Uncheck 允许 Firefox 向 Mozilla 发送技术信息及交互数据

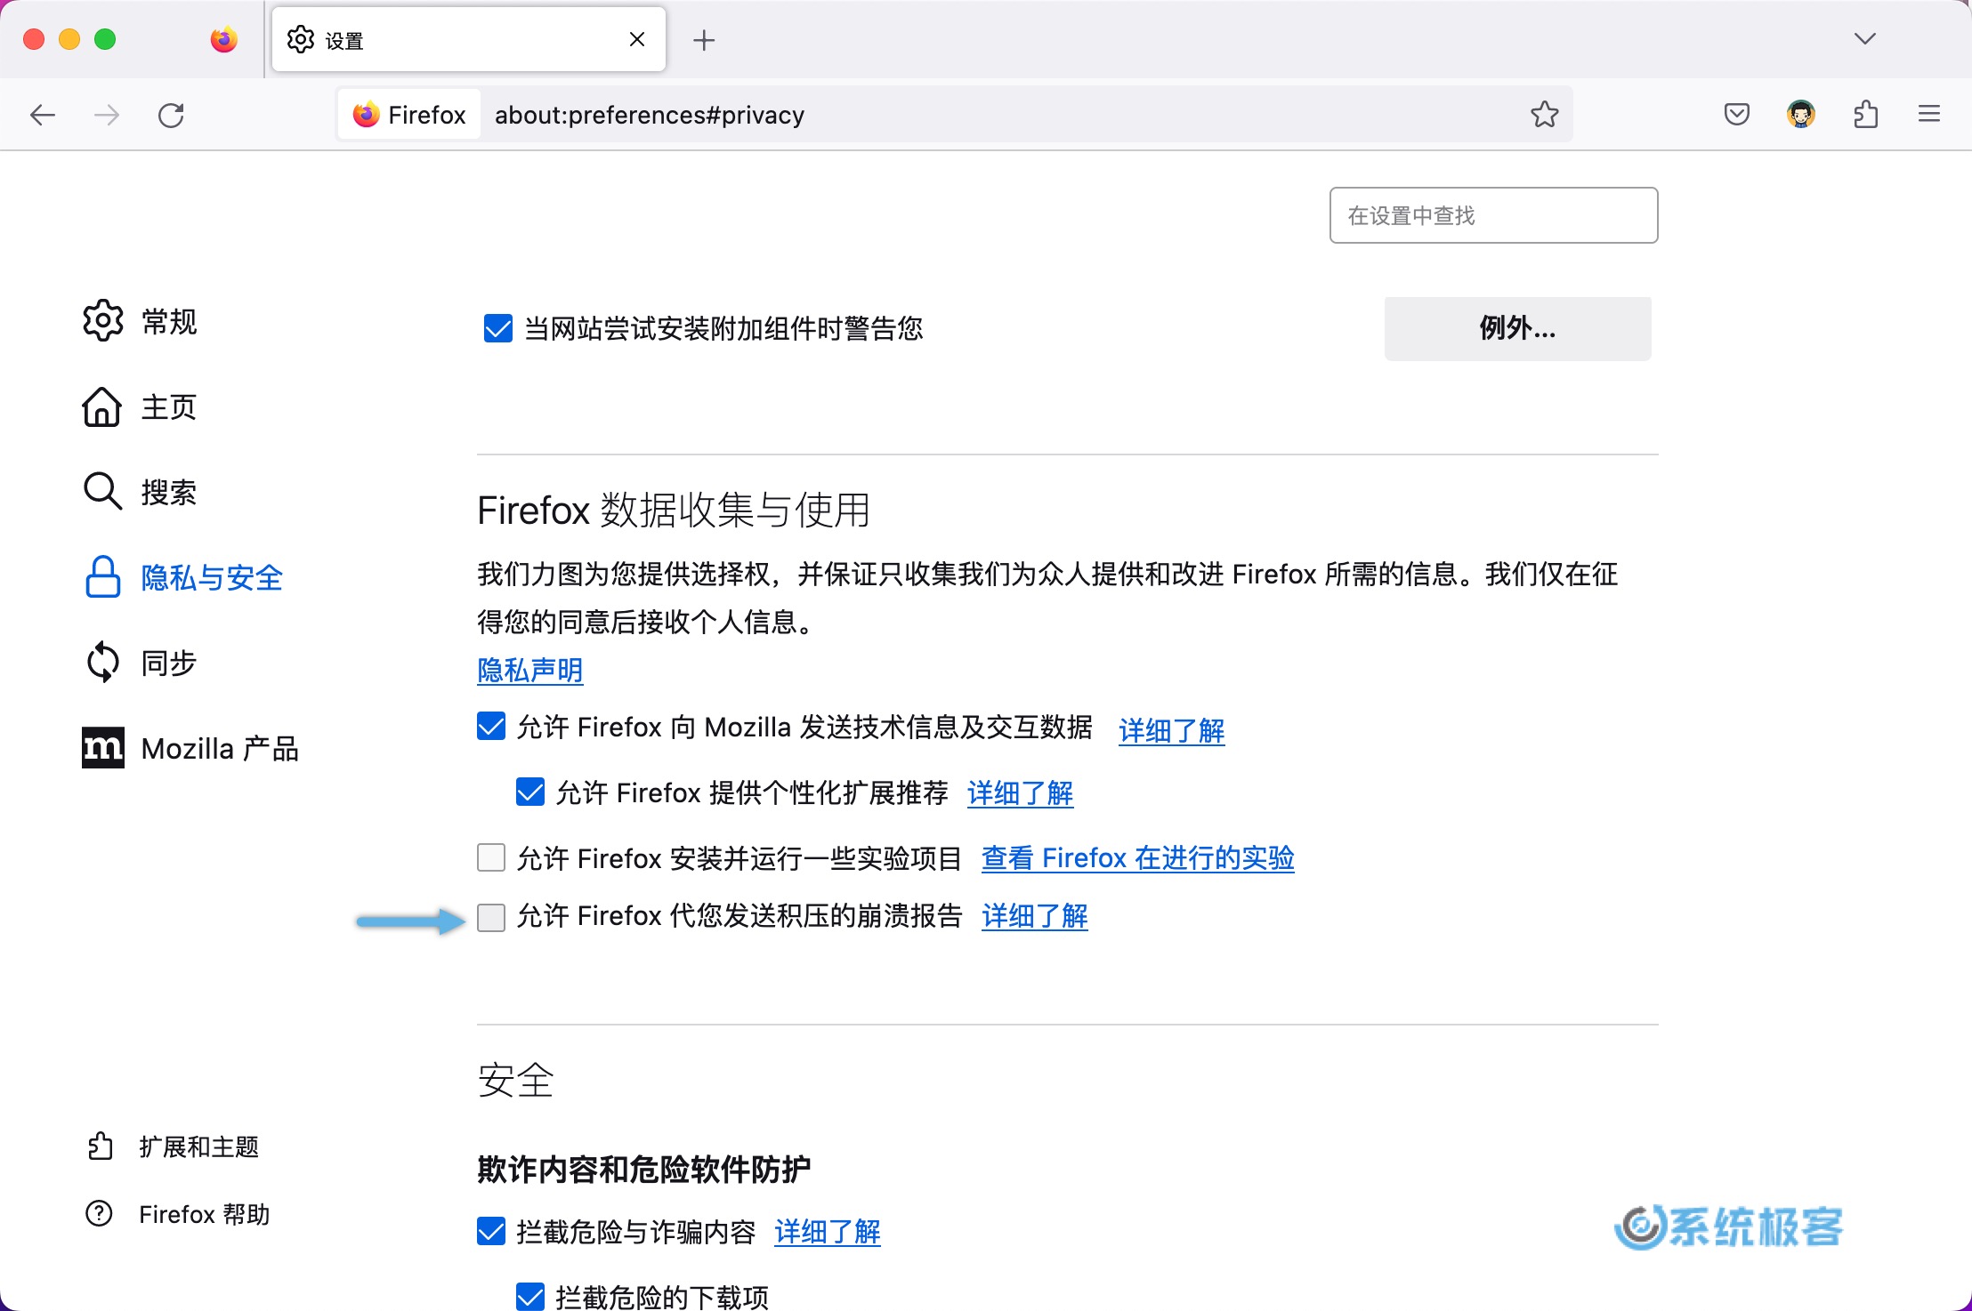pos(491,727)
